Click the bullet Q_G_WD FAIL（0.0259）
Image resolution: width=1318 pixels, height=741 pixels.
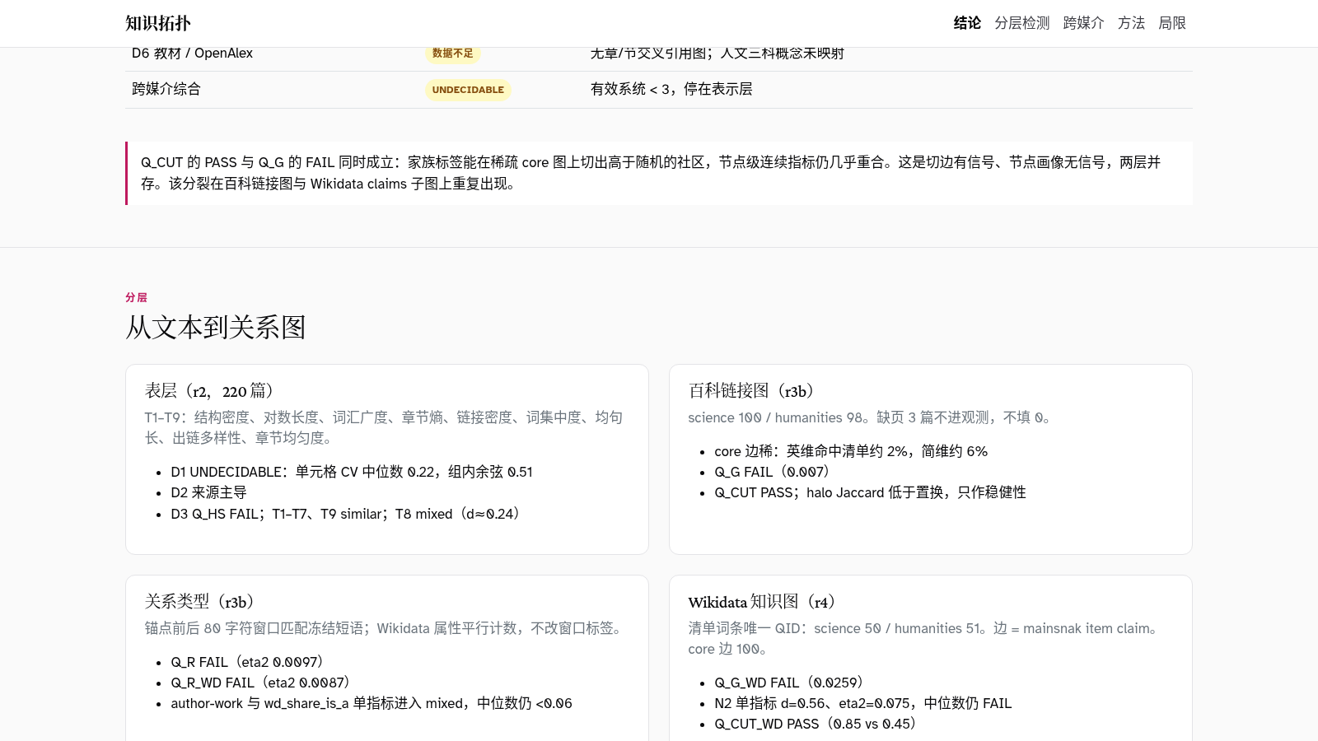point(790,683)
